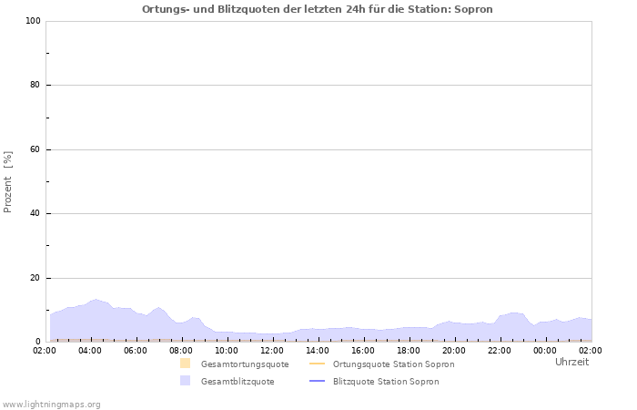Screen dimensions: 637x410
Task: Click the 60 value on the y-axis
Action: click(35, 149)
